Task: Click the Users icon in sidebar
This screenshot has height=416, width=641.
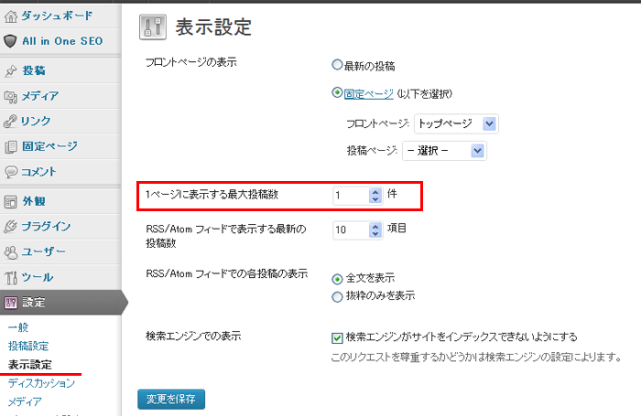Action: coord(10,251)
